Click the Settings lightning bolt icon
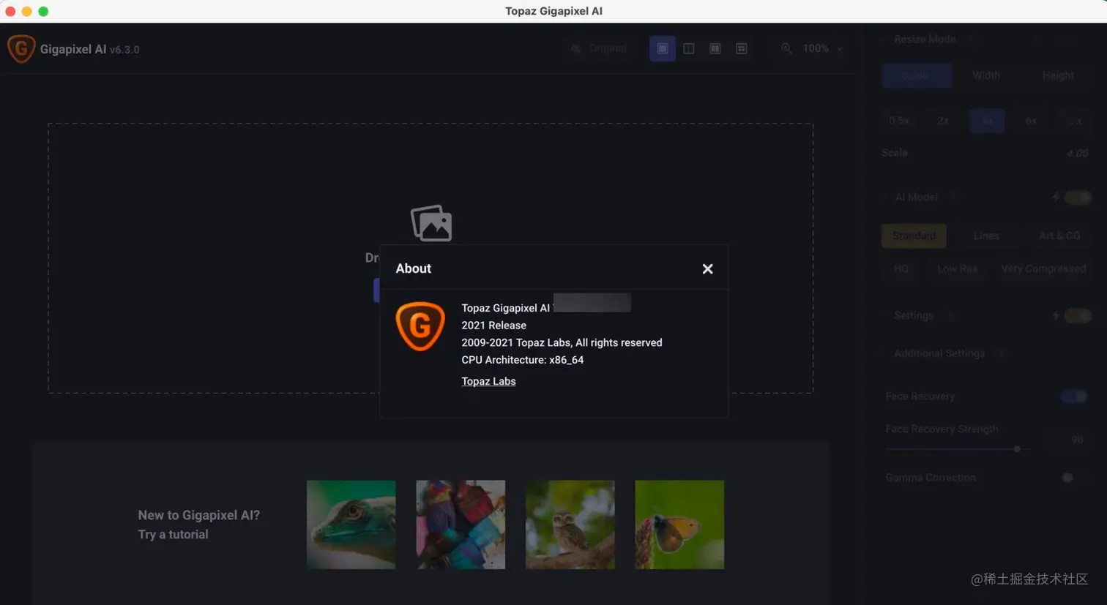The width and height of the screenshot is (1107, 605). tap(1056, 316)
